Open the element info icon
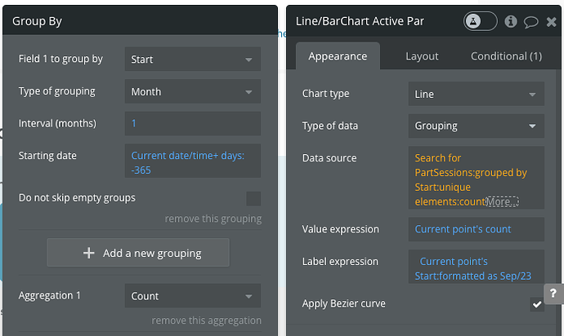 click(x=512, y=21)
